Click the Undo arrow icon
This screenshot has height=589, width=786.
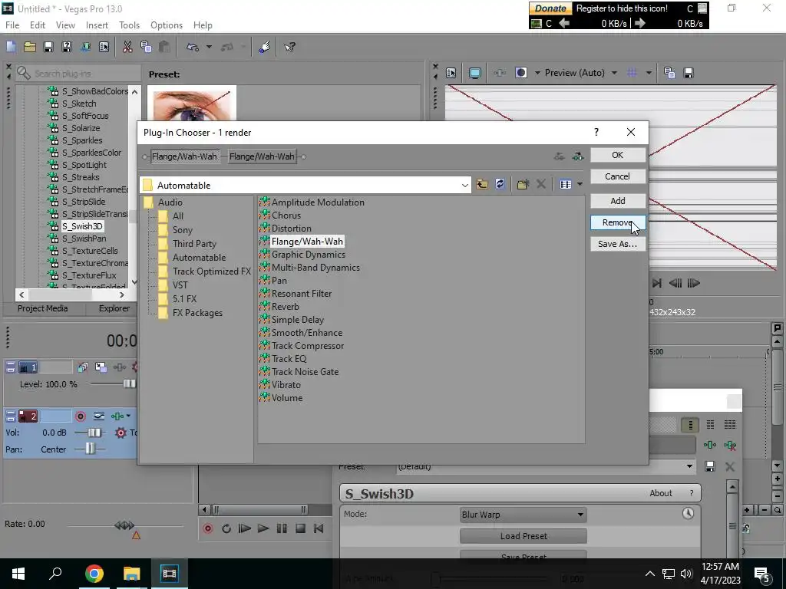point(193,47)
